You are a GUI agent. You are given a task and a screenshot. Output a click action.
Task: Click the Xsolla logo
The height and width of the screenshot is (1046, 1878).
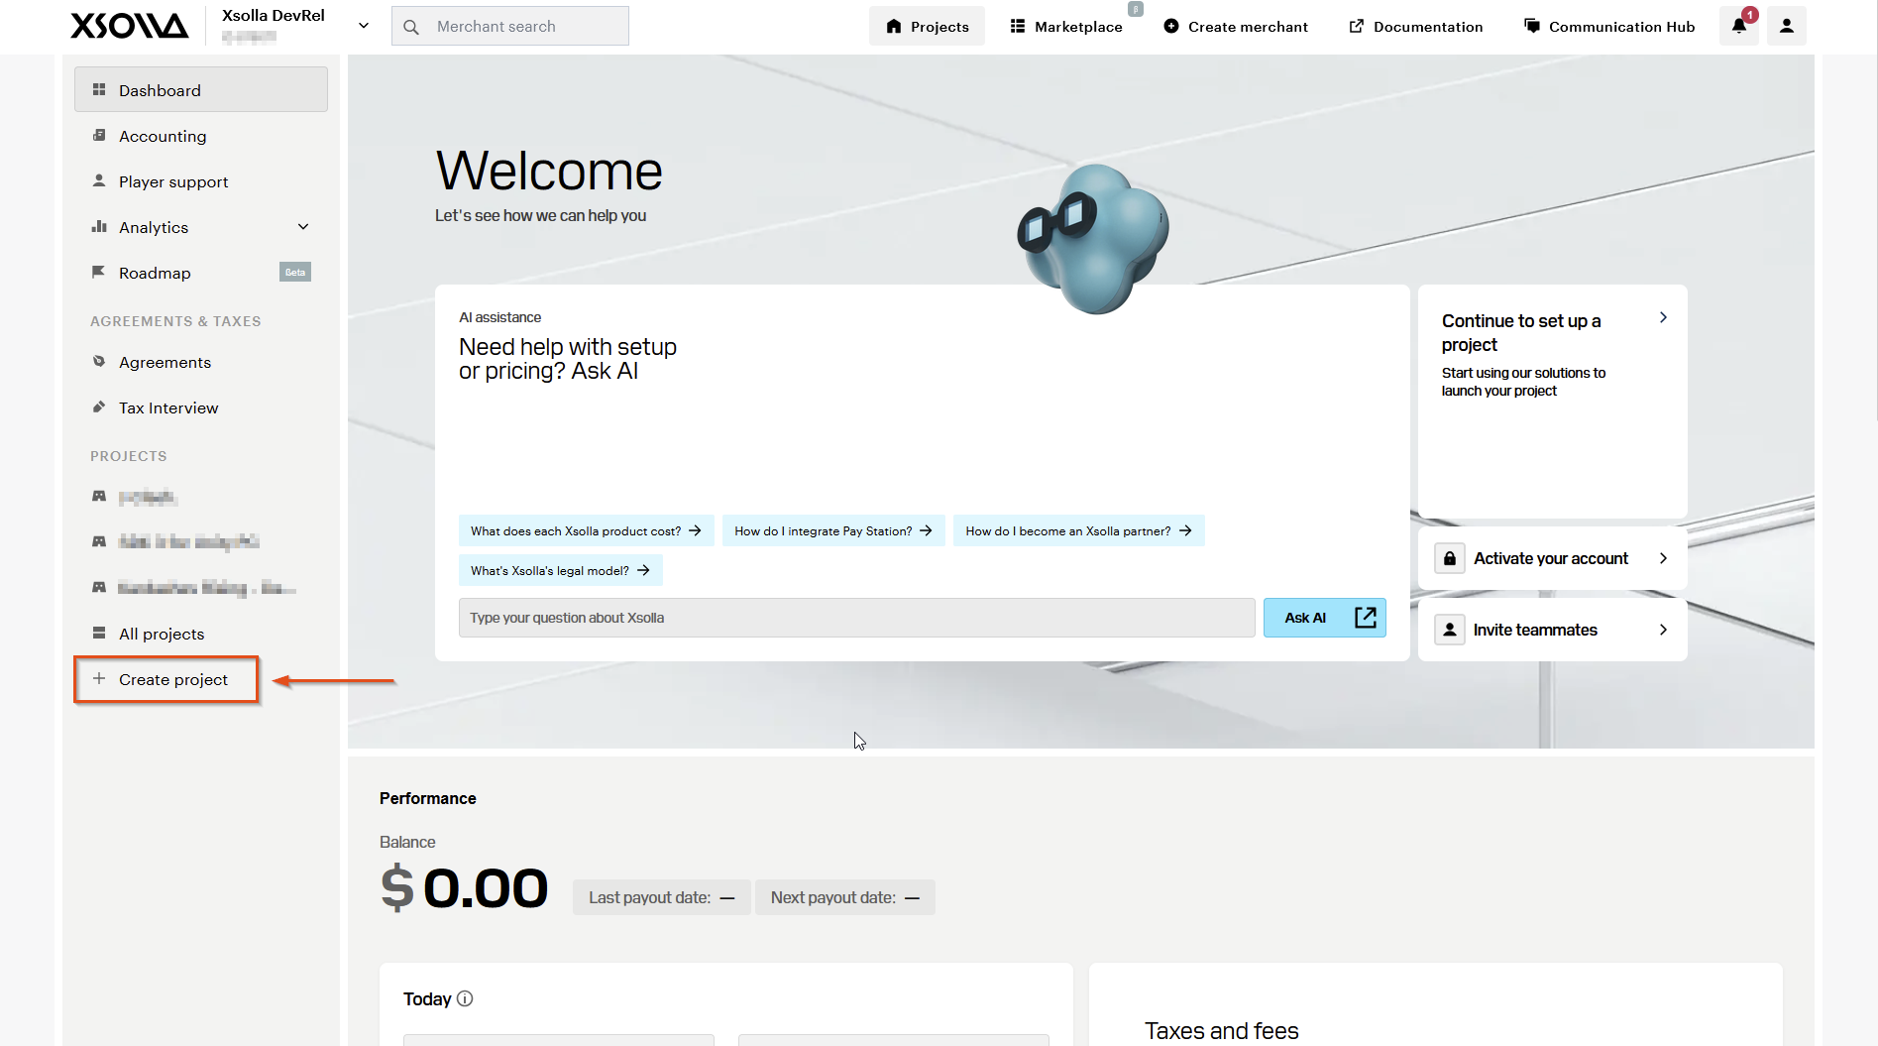pyautogui.click(x=129, y=26)
